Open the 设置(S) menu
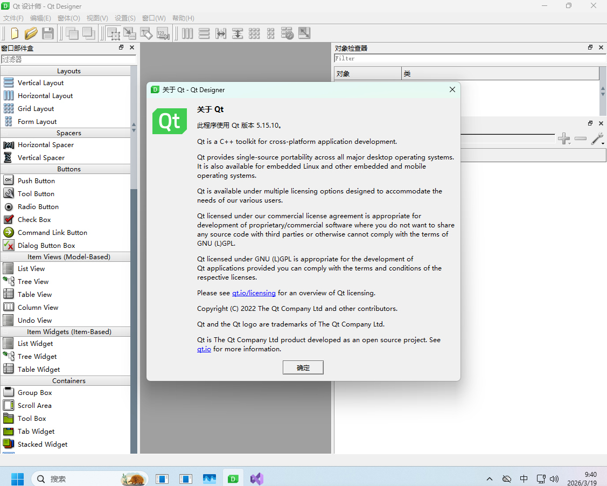 125,18
